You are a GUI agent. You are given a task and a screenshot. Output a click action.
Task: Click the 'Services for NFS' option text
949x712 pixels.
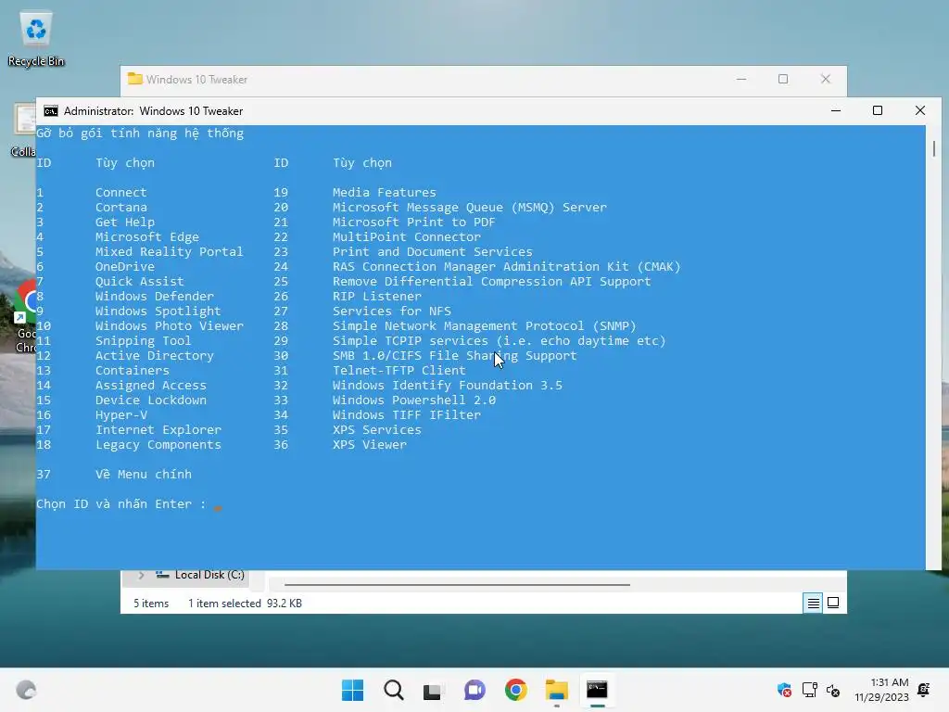(392, 311)
